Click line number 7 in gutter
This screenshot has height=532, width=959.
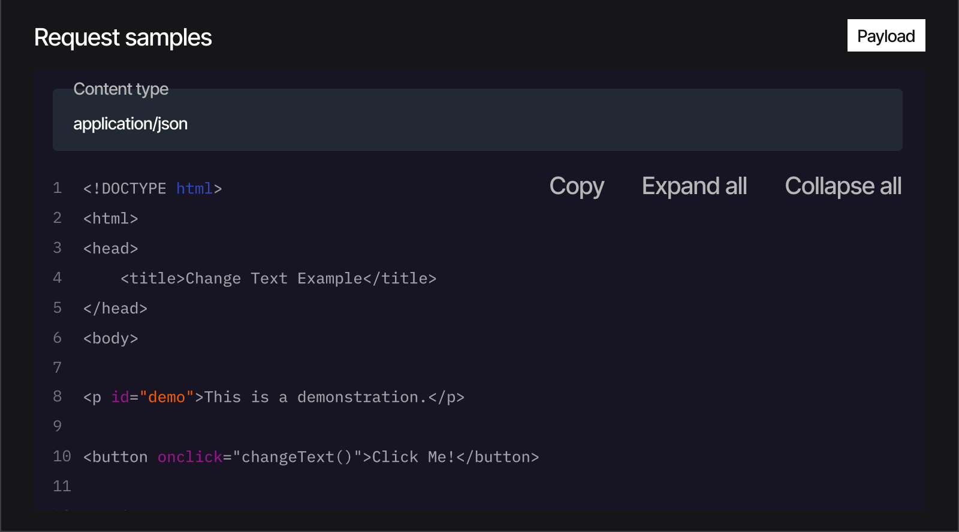click(x=58, y=367)
